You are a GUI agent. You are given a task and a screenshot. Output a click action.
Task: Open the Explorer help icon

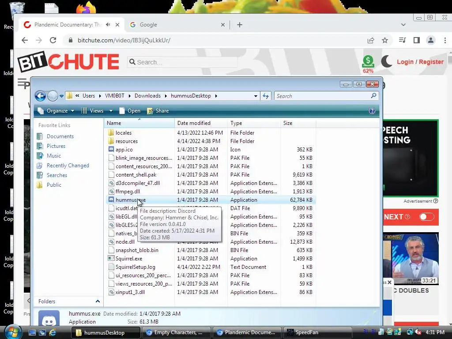click(x=372, y=111)
